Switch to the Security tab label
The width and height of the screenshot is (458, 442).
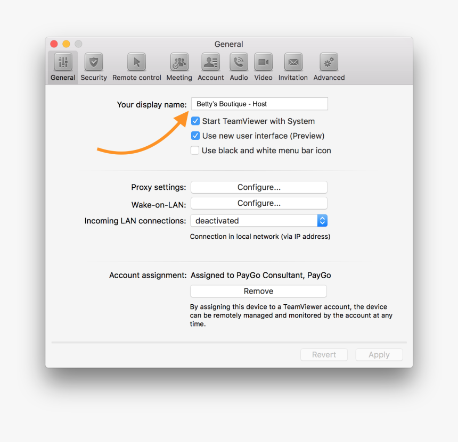coord(94,78)
